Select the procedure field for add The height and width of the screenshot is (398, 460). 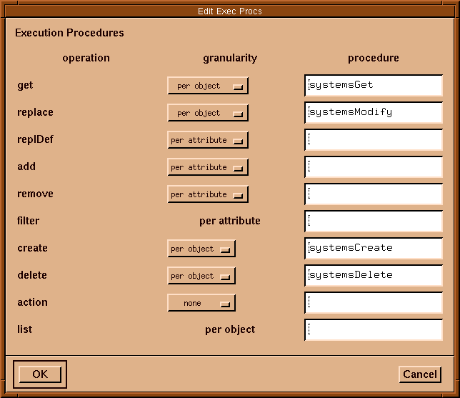click(x=374, y=167)
